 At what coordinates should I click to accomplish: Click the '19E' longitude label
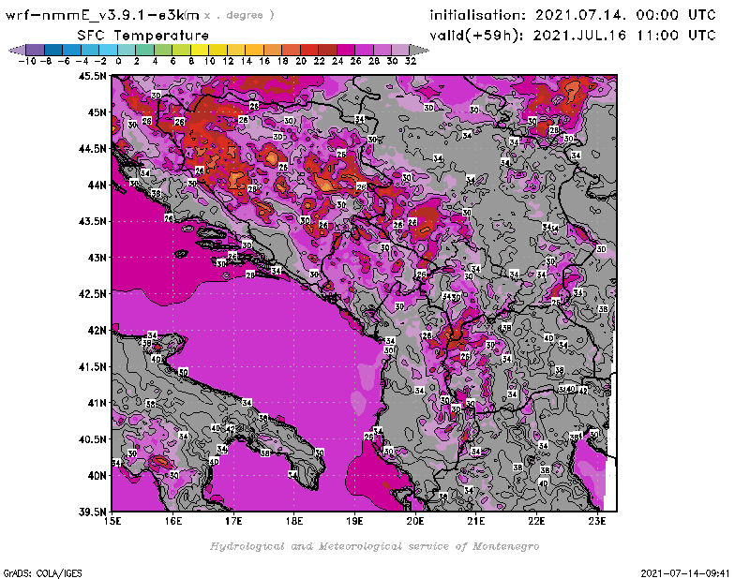coord(354,521)
